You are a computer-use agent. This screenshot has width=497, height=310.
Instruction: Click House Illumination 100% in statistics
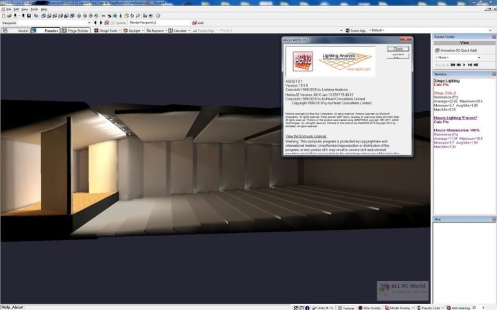456,130
